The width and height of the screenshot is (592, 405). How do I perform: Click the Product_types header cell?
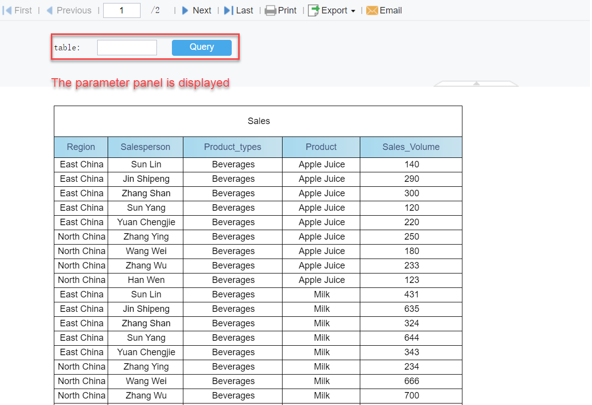pos(233,147)
